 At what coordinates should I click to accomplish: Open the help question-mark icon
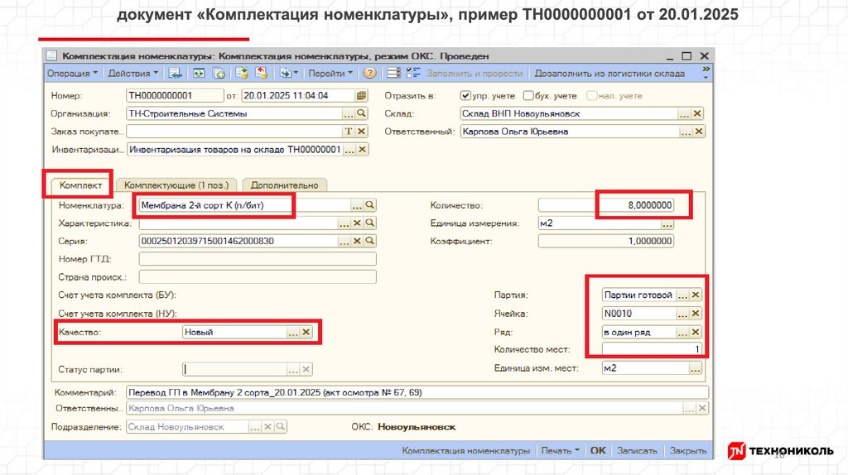(x=369, y=73)
